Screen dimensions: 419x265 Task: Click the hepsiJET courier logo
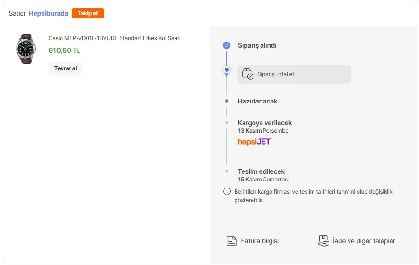pos(254,142)
